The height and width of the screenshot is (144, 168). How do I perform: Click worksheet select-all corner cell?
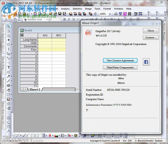coord(29,36)
